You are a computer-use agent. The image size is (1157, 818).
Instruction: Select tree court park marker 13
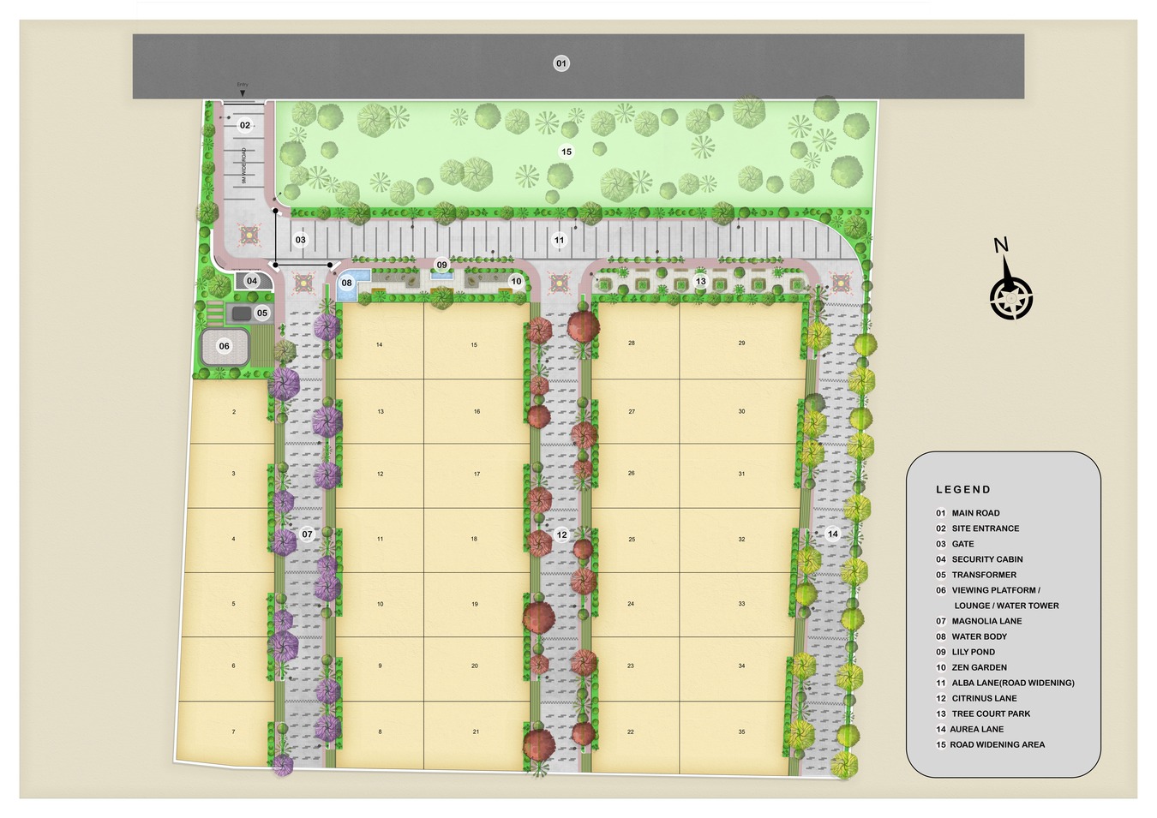[x=701, y=281]
